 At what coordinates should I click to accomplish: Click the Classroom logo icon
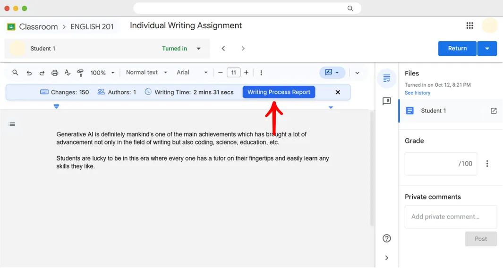click(11, 26)
